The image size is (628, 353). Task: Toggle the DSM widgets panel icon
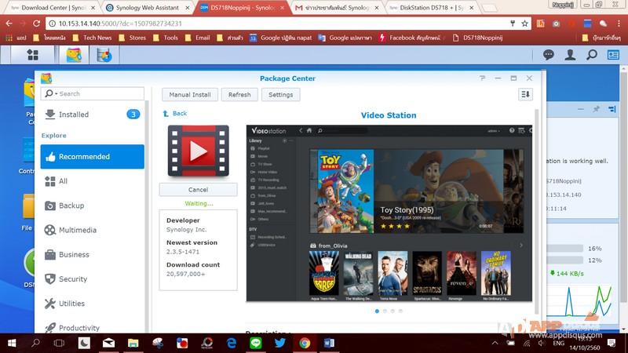(x=613, y=55)
